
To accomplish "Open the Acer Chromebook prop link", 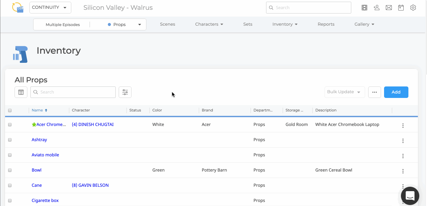I will click(51, 125).
